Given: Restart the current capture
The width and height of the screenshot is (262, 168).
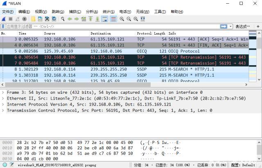Looking at the screenshot, I should [x=18, y=19].
